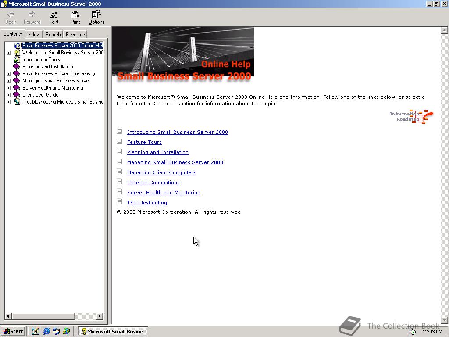Open the Feature Tours link
This screenshot has height=337, width=449.
click(x=144, y=142)
